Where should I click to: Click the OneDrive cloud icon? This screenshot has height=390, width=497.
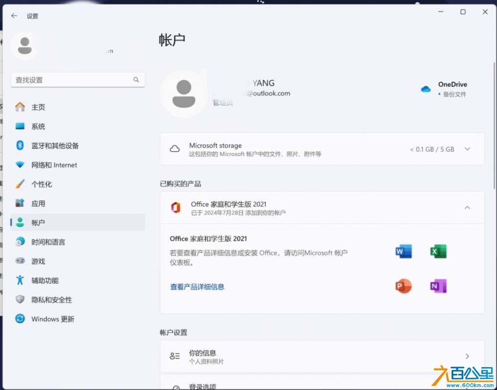[x=426, y=89]
